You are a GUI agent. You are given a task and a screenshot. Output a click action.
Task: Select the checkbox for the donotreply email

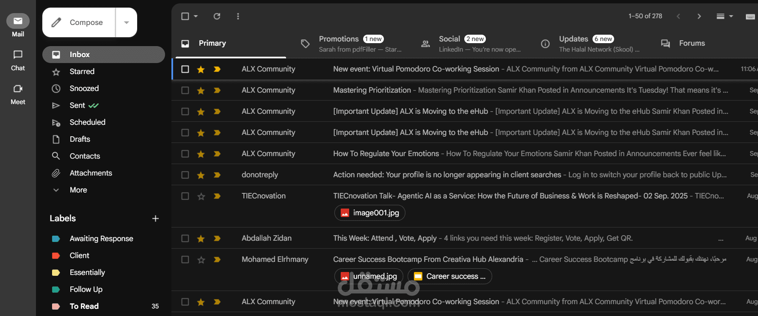pos(185,175)
